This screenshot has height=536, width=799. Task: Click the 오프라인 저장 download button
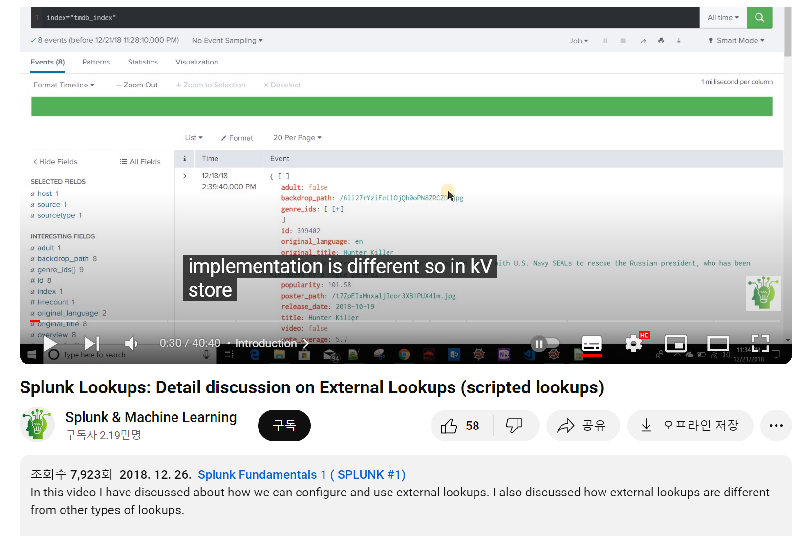click(x=690, y=426)
